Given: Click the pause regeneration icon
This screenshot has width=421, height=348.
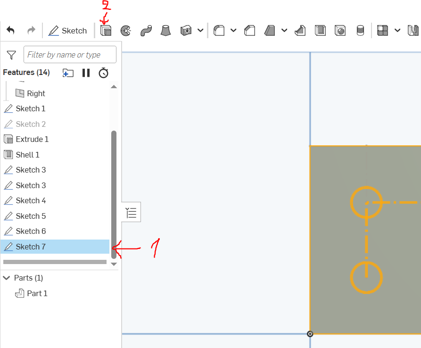Looking at the screenshot, I should click(x=86, y=73).
